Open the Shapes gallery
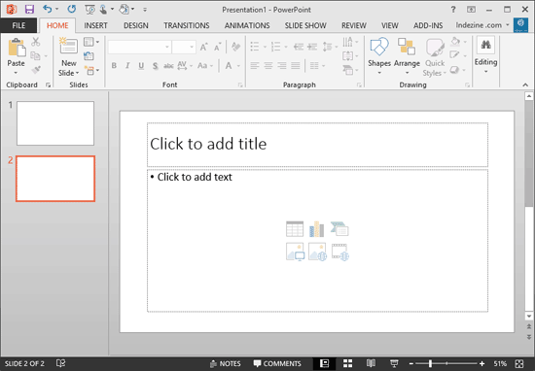Image resolution: width=535 pixels, height=371 pixels. tap(379, 56)
